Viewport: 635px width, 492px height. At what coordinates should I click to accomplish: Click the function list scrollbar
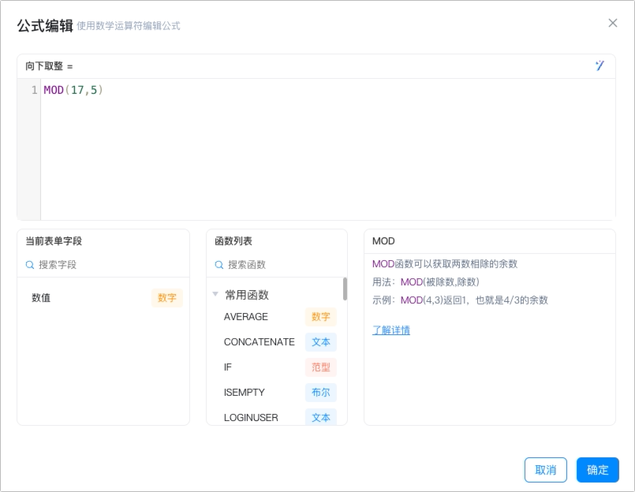point(345,289)
